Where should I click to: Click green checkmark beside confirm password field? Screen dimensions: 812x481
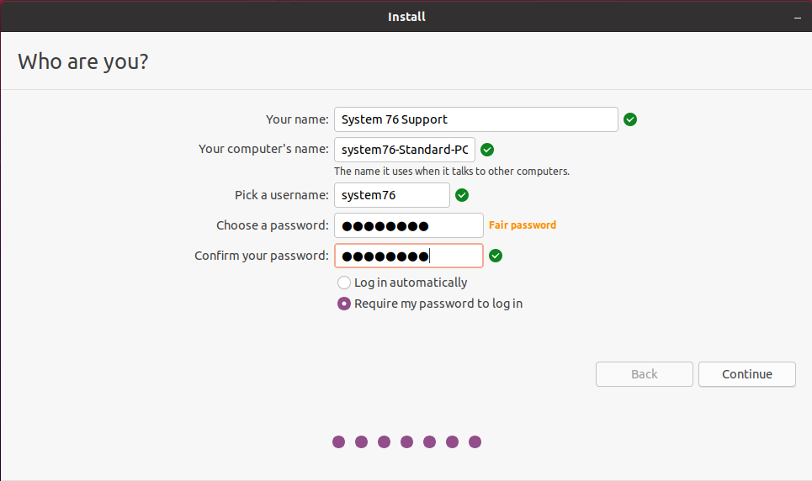(x=495, y=256)
